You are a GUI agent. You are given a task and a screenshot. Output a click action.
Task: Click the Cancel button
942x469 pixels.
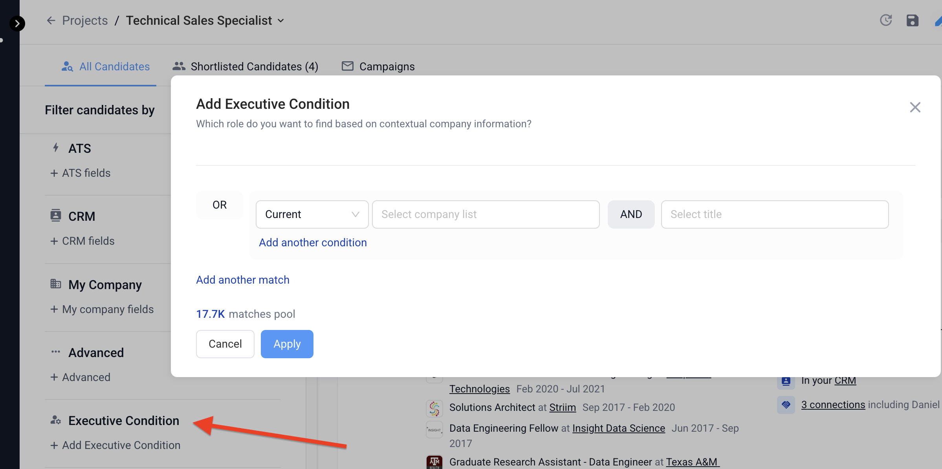point(225,344)
